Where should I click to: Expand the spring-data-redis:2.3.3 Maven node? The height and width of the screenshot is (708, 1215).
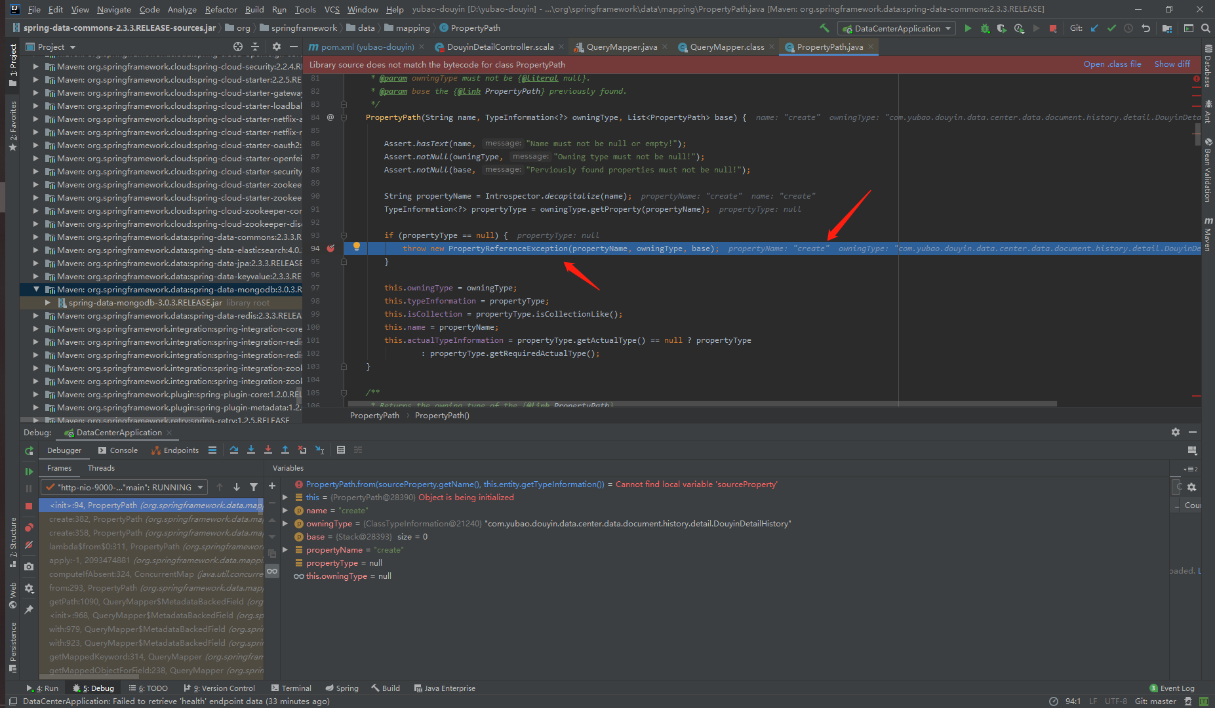pyautogui.click(x=37, y=315)
